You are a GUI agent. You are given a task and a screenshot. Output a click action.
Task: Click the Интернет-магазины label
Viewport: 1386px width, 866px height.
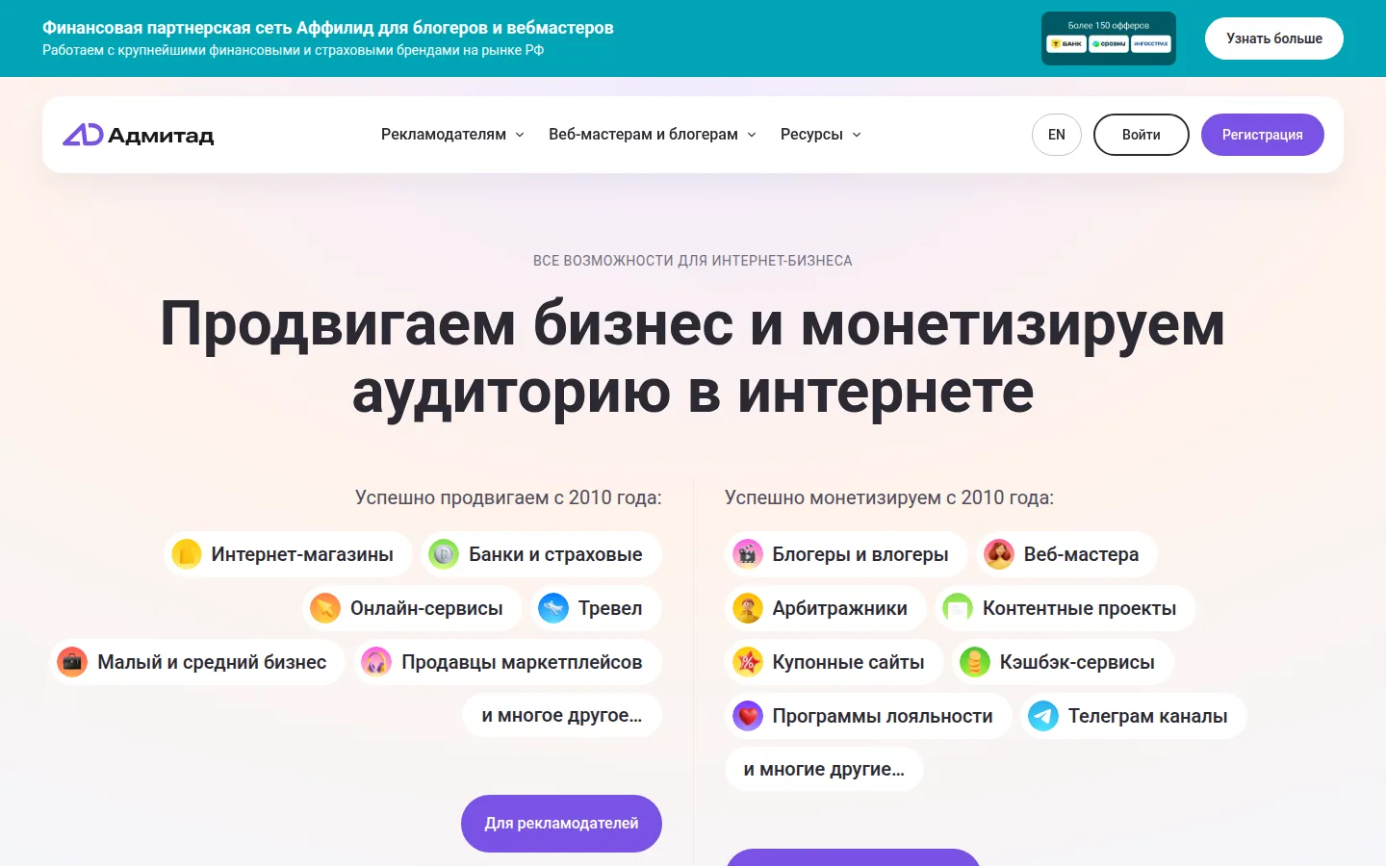coord(302,554)
